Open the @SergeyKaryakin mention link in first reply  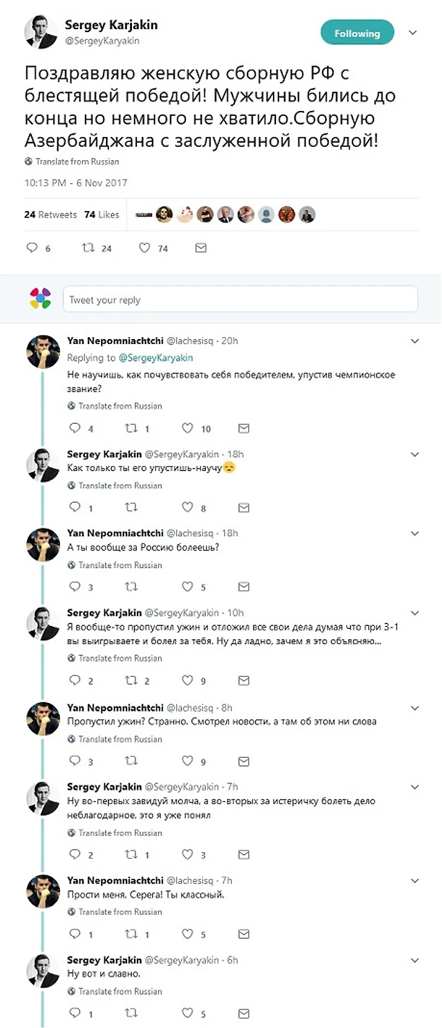(156, 358)
